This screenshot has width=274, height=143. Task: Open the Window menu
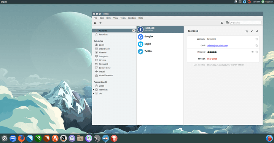[x=132, y=18]
